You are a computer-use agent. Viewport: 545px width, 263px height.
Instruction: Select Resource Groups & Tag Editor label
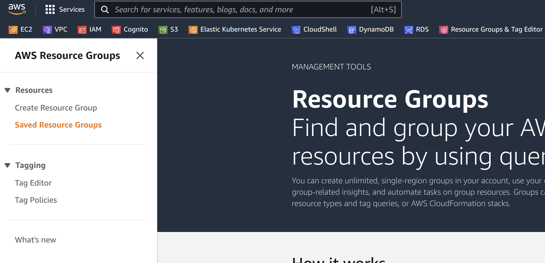(x=497, y=29)
